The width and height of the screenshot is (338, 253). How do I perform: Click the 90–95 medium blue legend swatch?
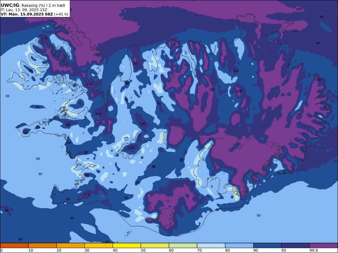(x=267, y=246)
